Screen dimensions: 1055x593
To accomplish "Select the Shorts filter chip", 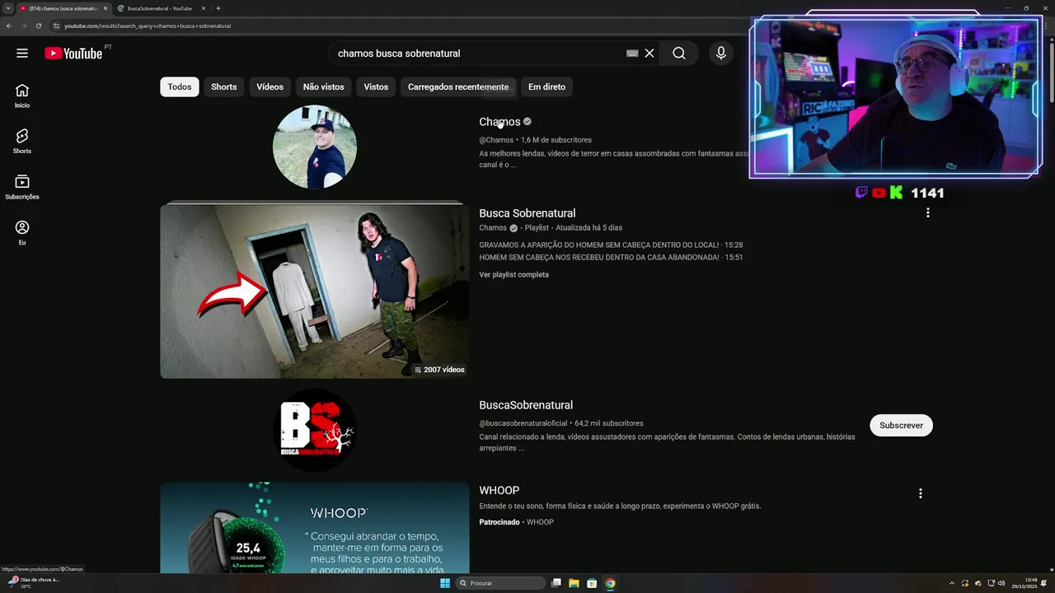I will 223,86.
